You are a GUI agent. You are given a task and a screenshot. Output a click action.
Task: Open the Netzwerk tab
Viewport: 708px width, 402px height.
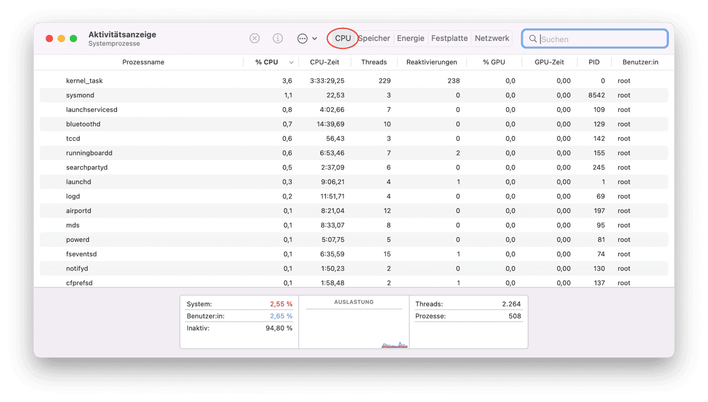click(x=492, y=38)
